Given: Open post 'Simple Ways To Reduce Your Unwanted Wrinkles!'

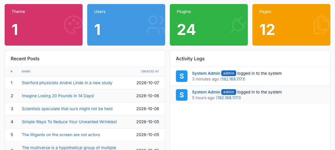Looking at the screenshot, I should click(69, 122).
